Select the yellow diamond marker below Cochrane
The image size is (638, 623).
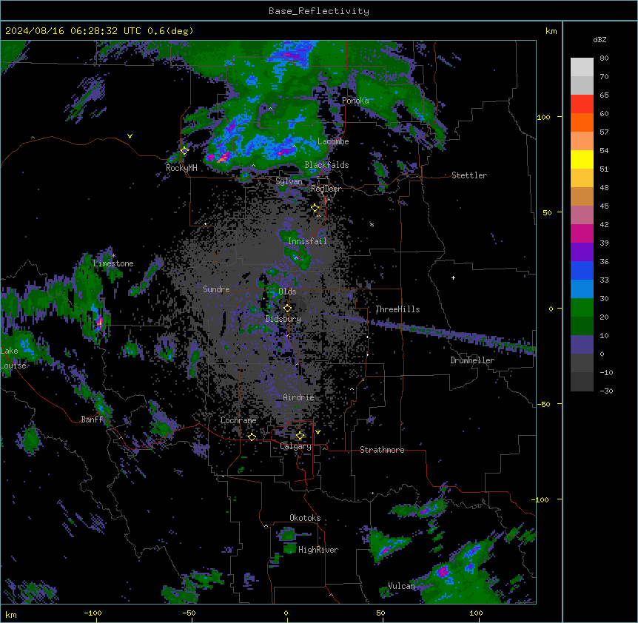click(252, 437)
